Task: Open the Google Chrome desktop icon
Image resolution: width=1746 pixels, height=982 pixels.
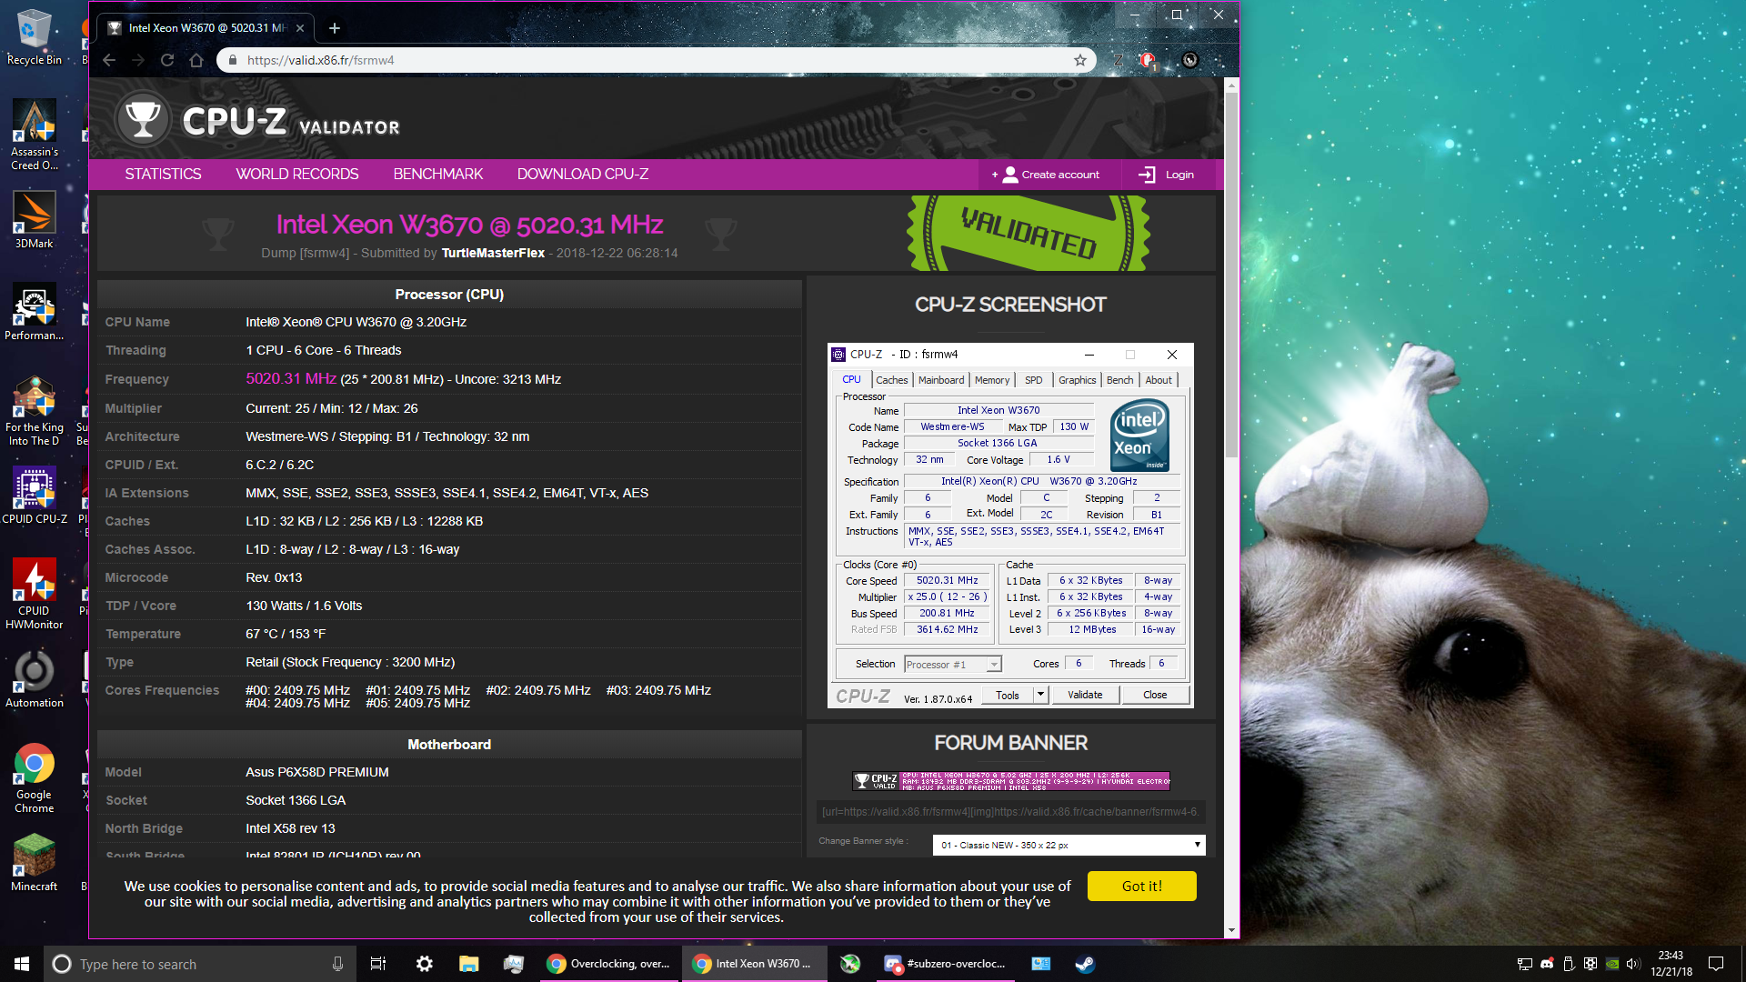Action: (x=34, y=778)
